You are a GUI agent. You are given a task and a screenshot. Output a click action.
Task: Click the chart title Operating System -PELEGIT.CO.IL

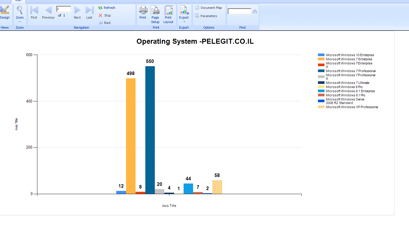coord(195,41)
